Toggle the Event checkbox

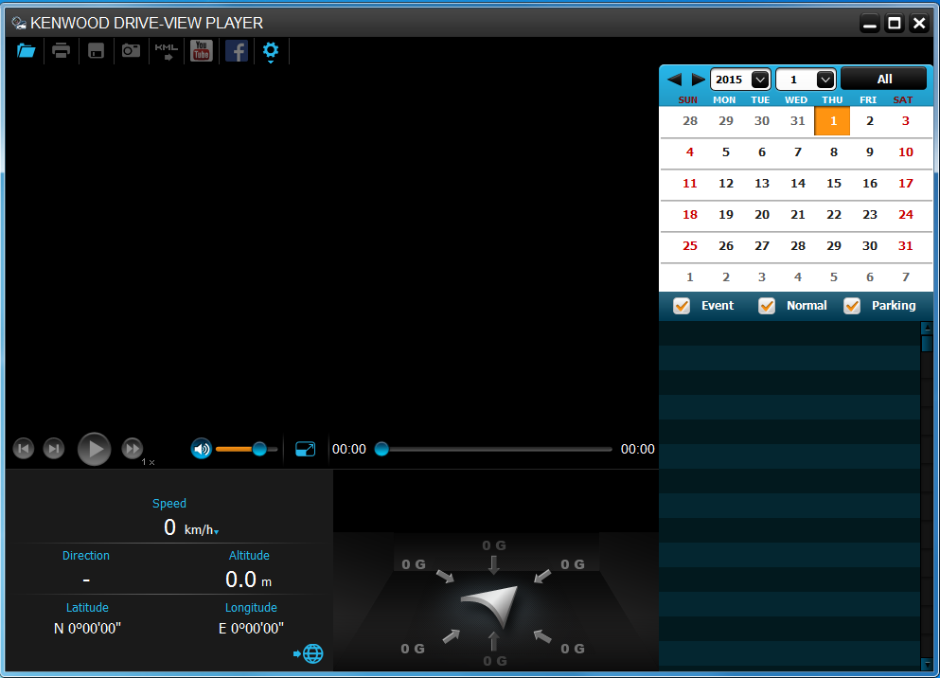click(682, 306)
